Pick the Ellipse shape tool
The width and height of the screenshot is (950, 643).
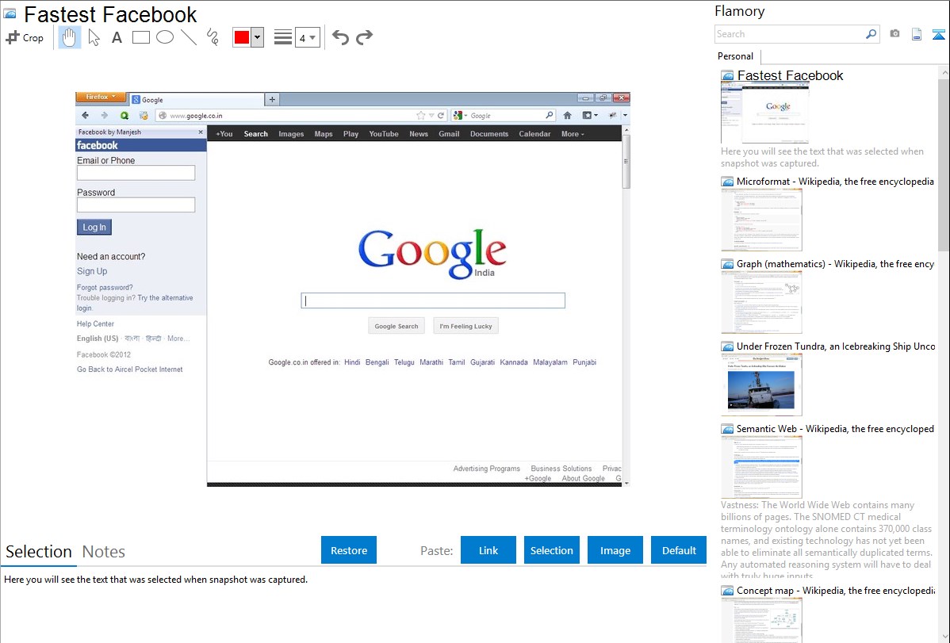tap(165, 37)
